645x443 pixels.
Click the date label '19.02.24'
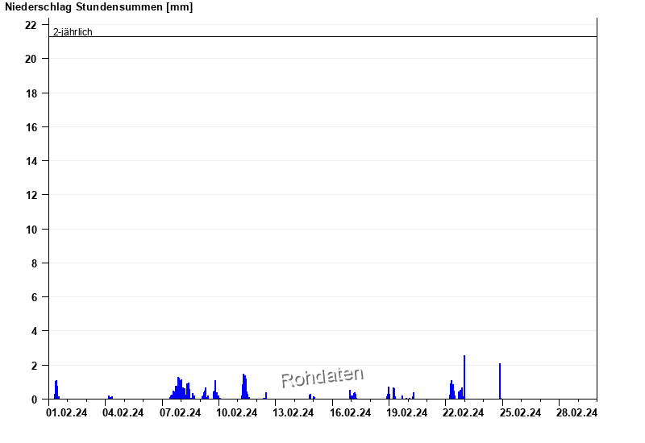[407, 412]
